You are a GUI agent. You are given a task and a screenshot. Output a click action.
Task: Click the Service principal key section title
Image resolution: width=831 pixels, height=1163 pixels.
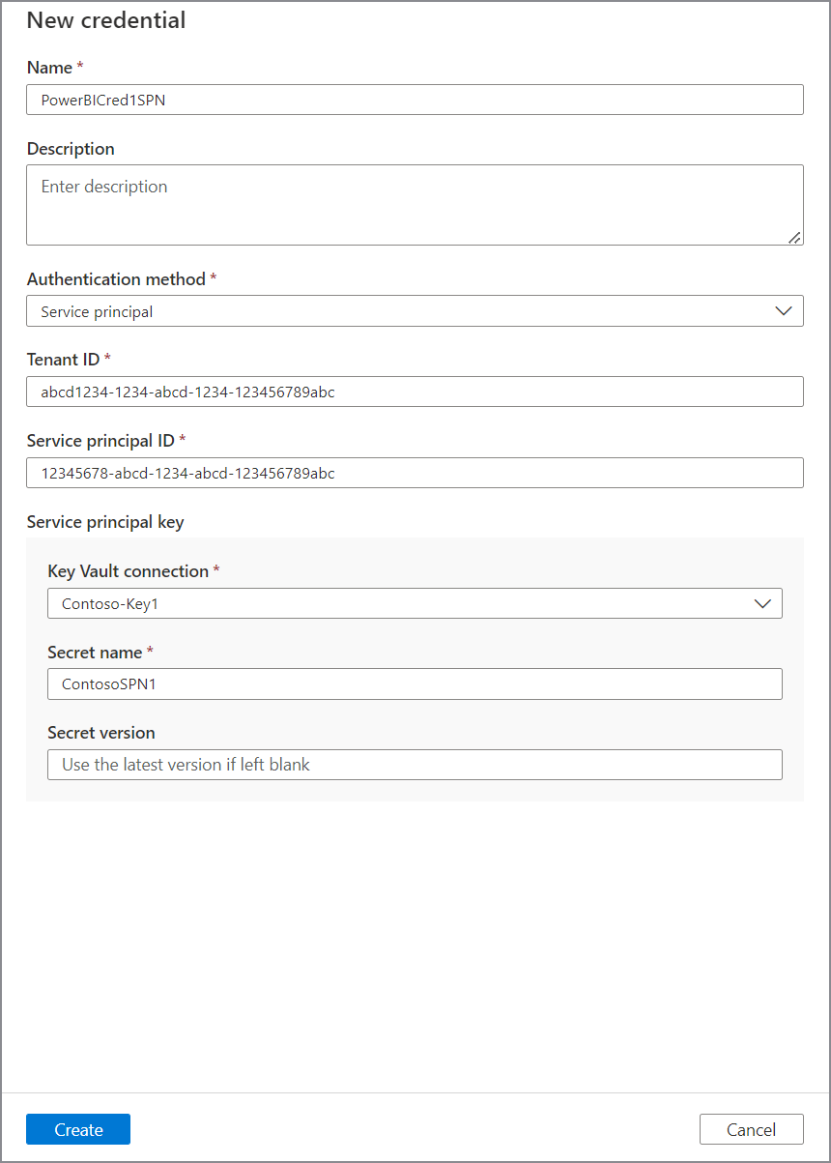[x=105, y=522]
